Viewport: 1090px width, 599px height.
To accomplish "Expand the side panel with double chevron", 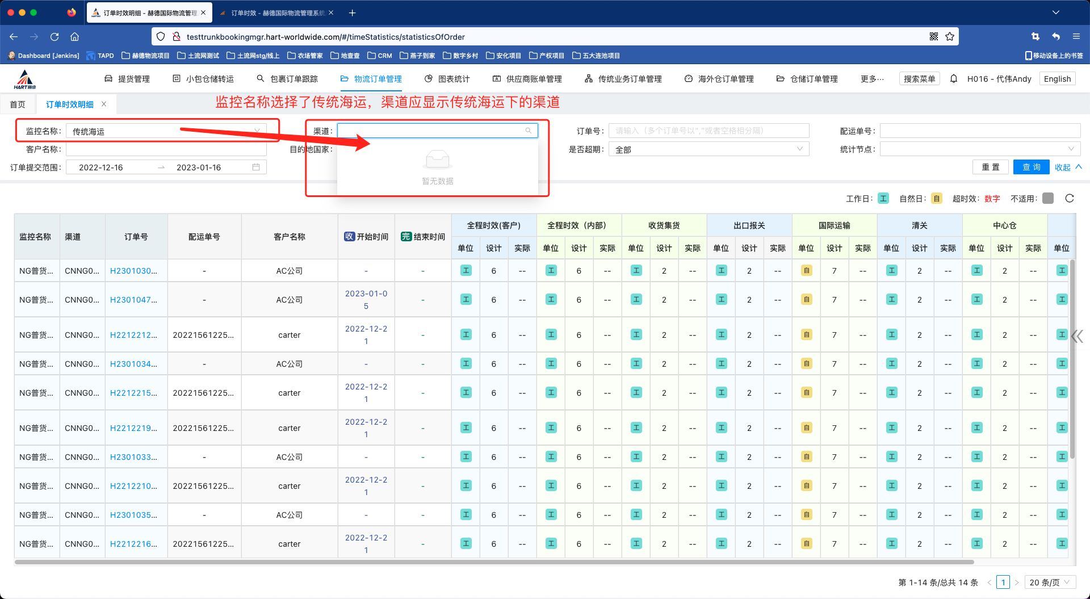I will point(1077,337).
